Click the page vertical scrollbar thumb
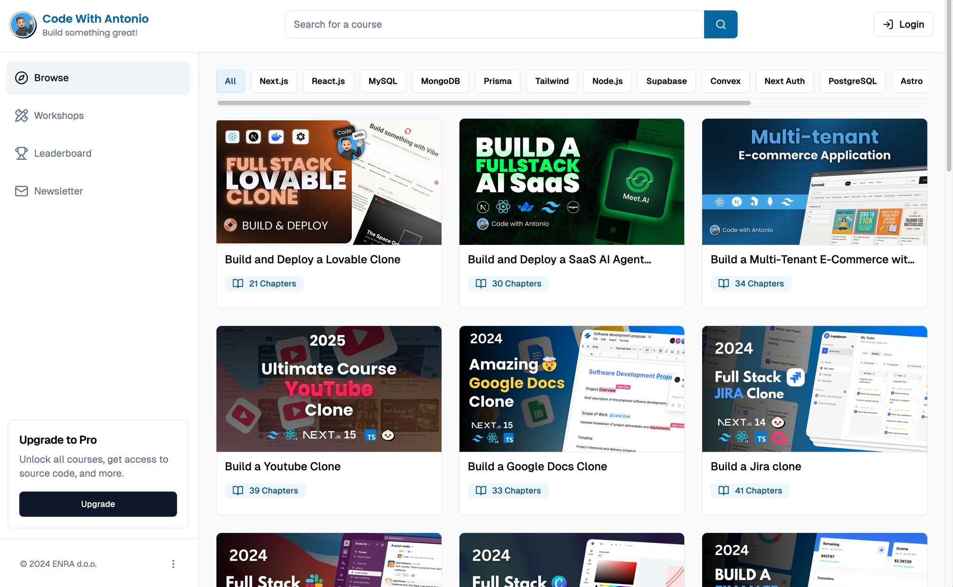The height and width of the screenshot is (587, 953). (949, 86)
